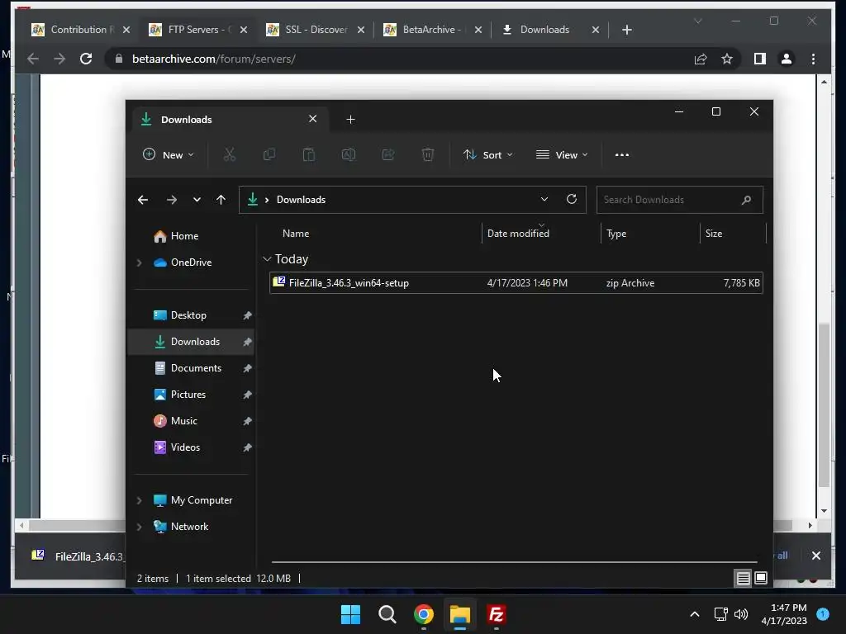Refresh the Downloads folder view
The width and height of the screenshot is (846, 634).
point(572,199)
